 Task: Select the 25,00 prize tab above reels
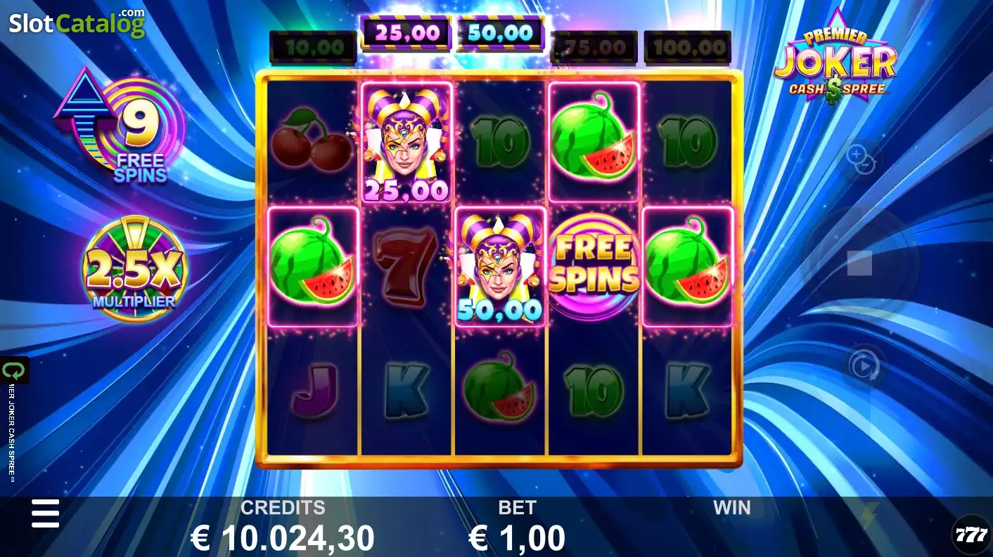[406, 33]
